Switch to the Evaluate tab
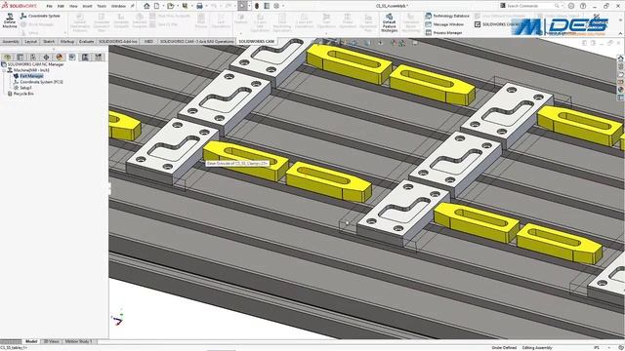 [86, 41]
